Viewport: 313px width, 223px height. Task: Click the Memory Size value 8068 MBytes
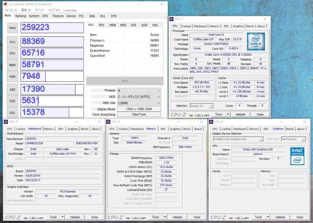[x=134, y=143]
